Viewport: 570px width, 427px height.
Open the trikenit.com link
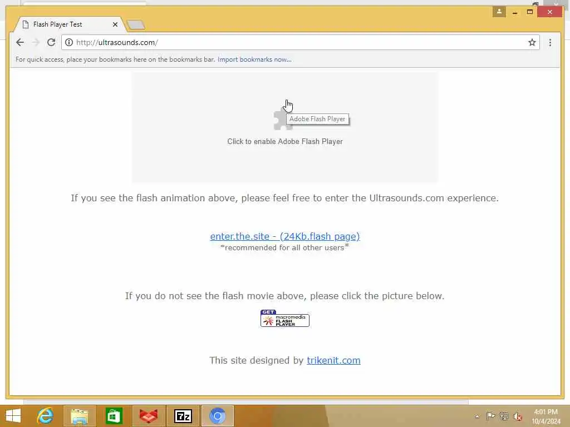click(x=333, y=360)
